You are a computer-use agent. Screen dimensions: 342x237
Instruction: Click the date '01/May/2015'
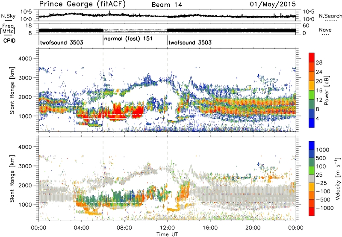273,4
